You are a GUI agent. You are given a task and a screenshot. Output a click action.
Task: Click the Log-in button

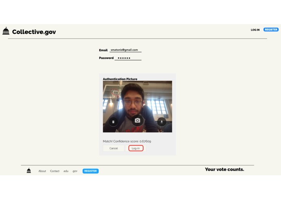pos(136,148)
